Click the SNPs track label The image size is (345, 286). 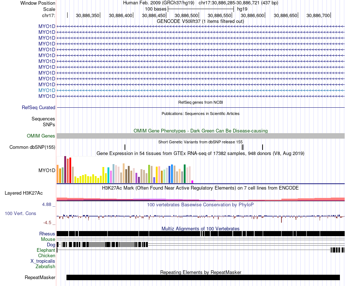[x=49, y=124]
